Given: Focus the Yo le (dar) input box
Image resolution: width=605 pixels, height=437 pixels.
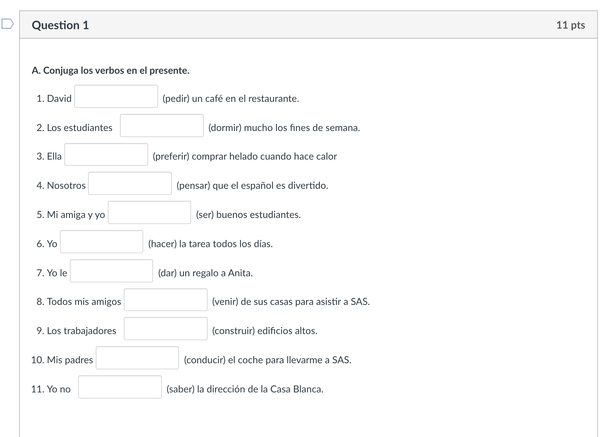Looking at the screenshot, I should [111, 271].
